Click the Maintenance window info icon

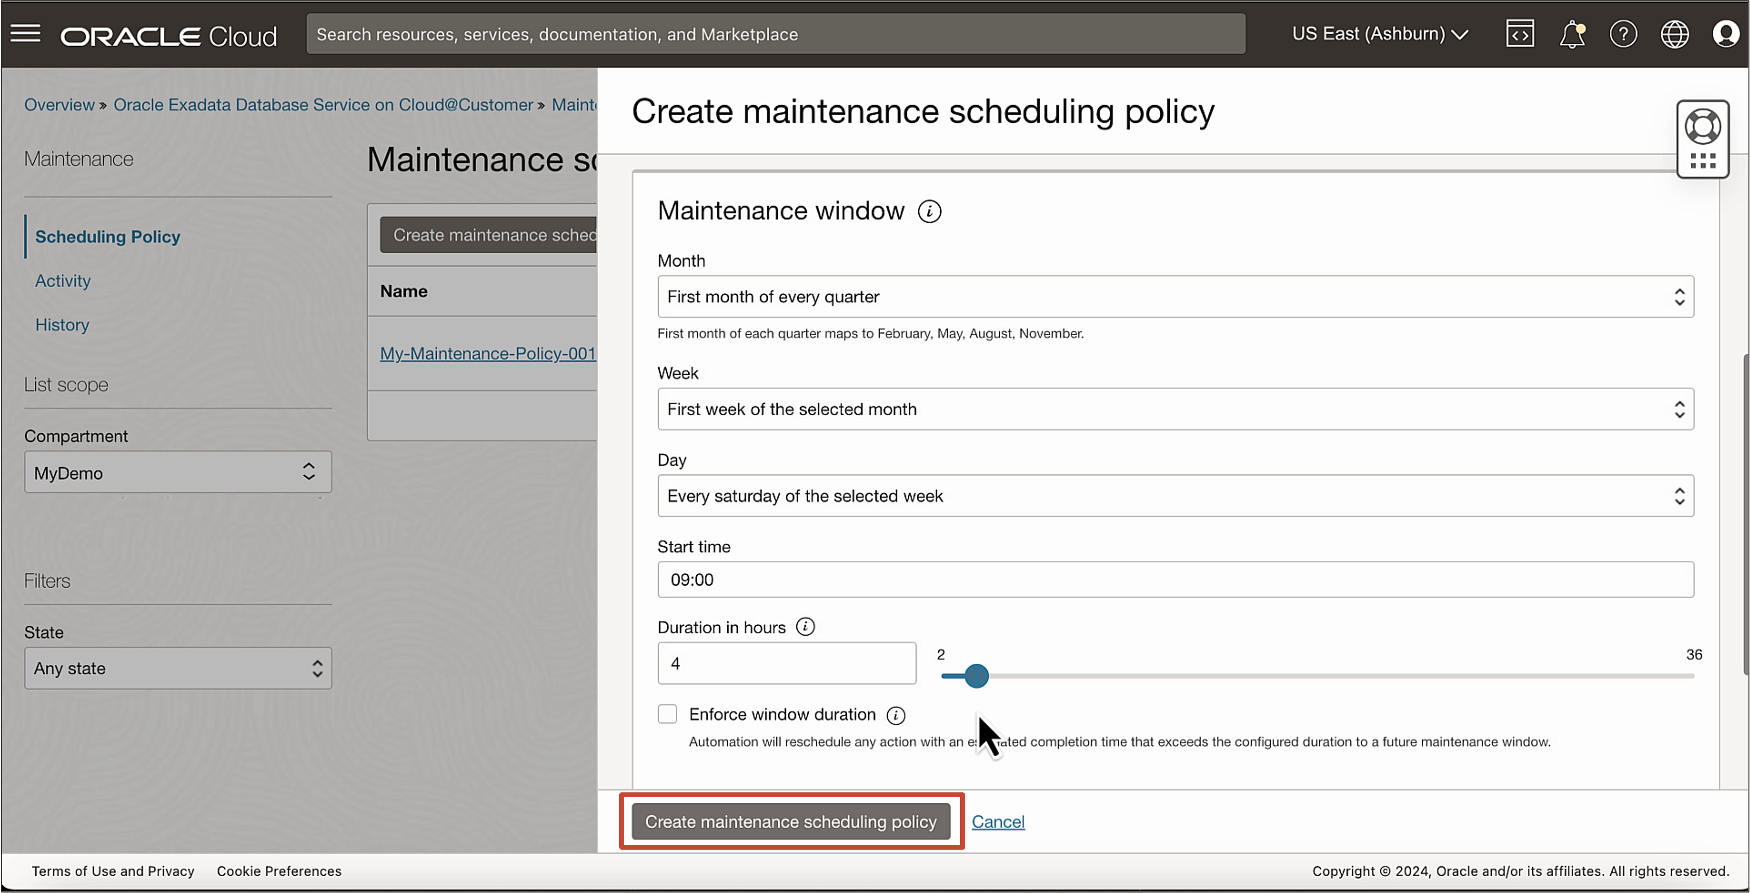929,211
